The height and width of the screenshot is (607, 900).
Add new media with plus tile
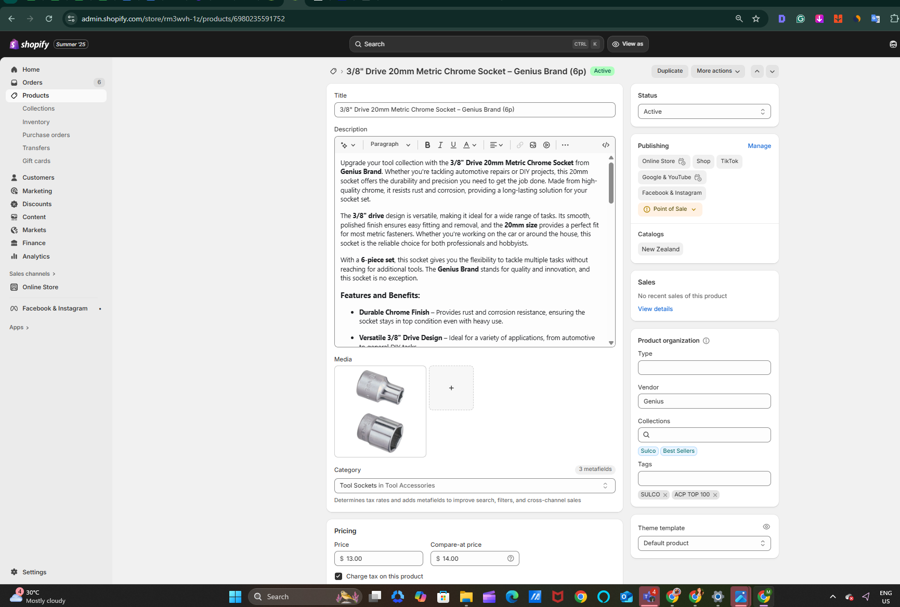451,388
